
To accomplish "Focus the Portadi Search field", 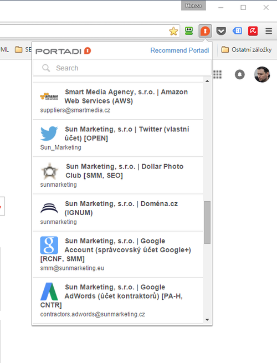I will tap(122, 68).
